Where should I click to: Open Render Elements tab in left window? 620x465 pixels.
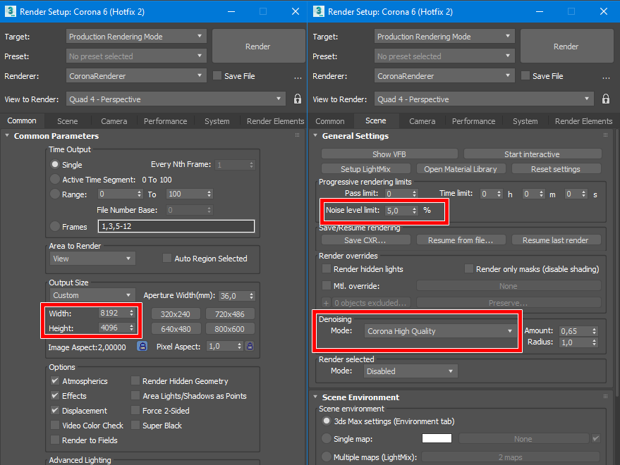point(275,121)
